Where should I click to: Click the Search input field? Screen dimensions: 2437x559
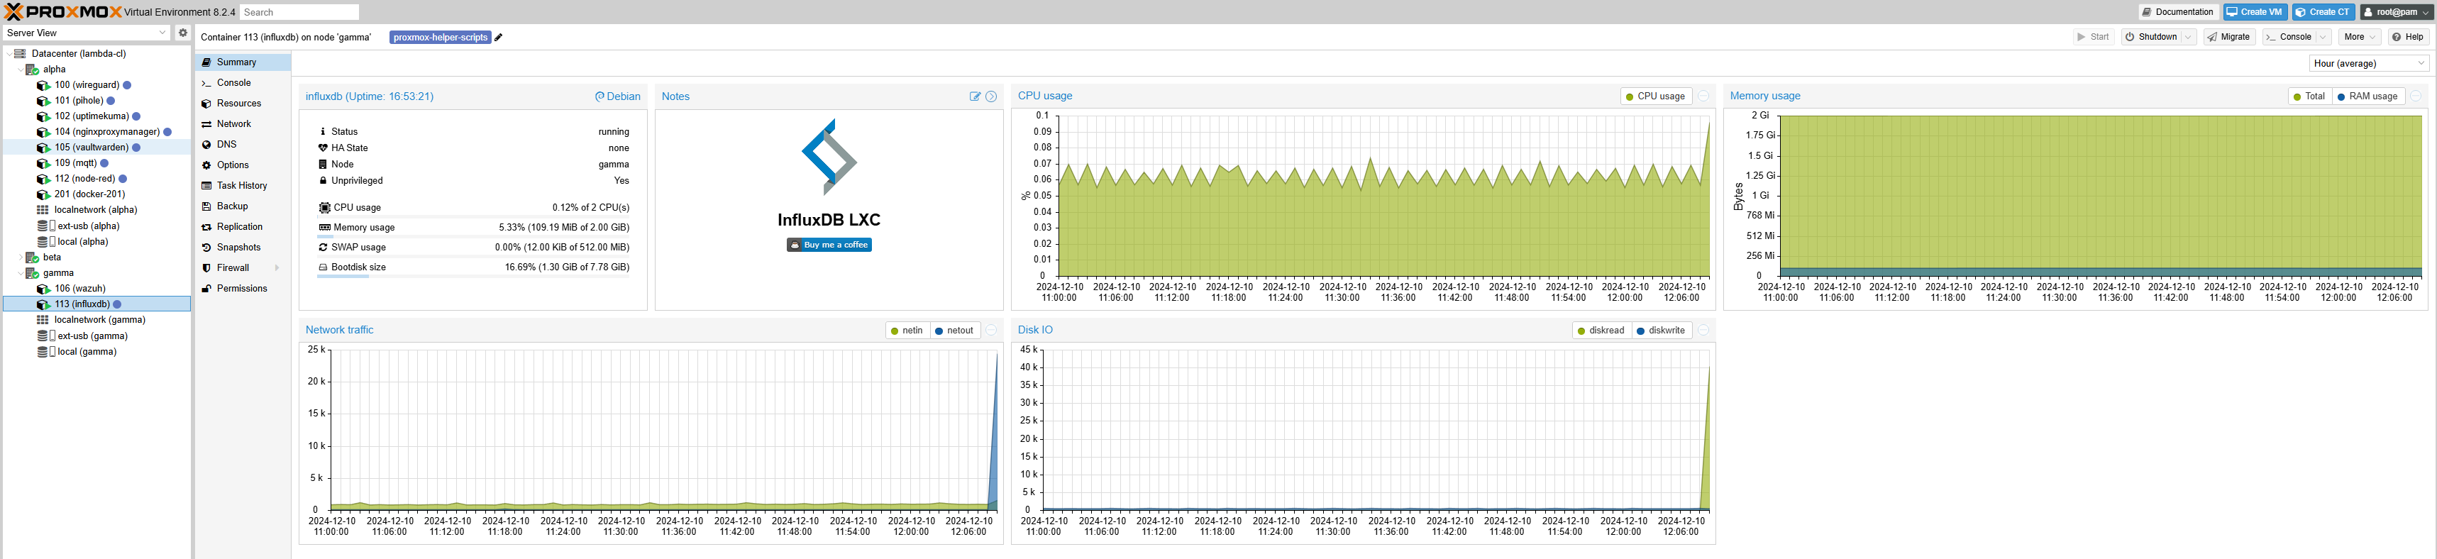pos(299,12)
